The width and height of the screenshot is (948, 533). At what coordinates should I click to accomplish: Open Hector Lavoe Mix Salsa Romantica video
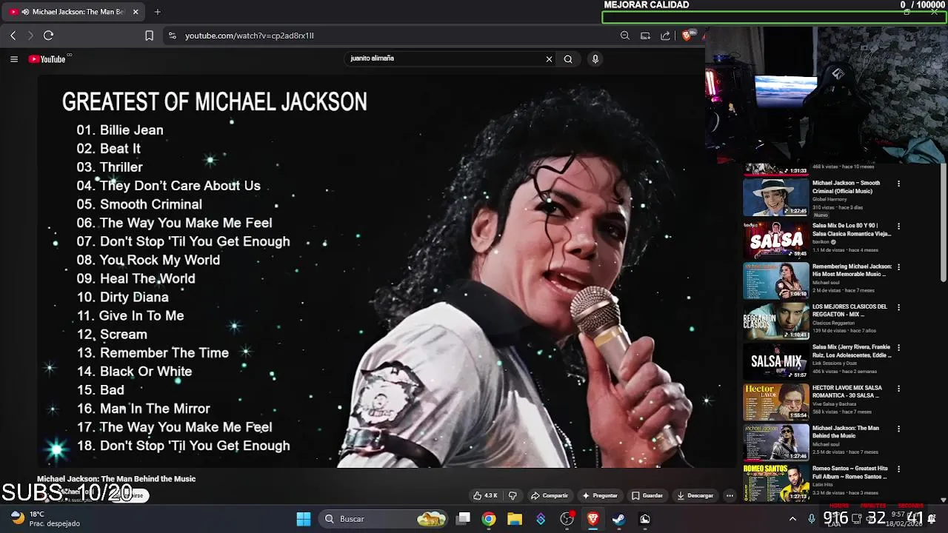[x=776, y=401]
